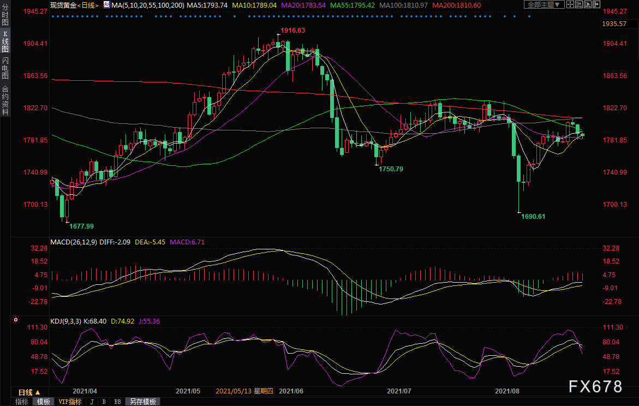Image resolution: width=639 pixels, height=406 pixels.
Task: Expand the 日线 period selector
Action: [29, 392]
